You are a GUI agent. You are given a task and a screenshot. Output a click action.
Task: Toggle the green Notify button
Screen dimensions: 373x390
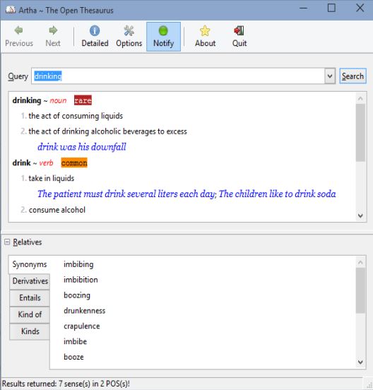[x=163, y=37]
